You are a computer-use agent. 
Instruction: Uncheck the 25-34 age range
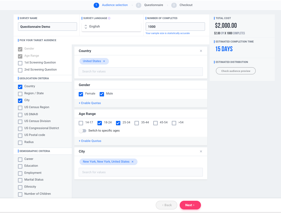pyautogui.click(x=118, y=123)
